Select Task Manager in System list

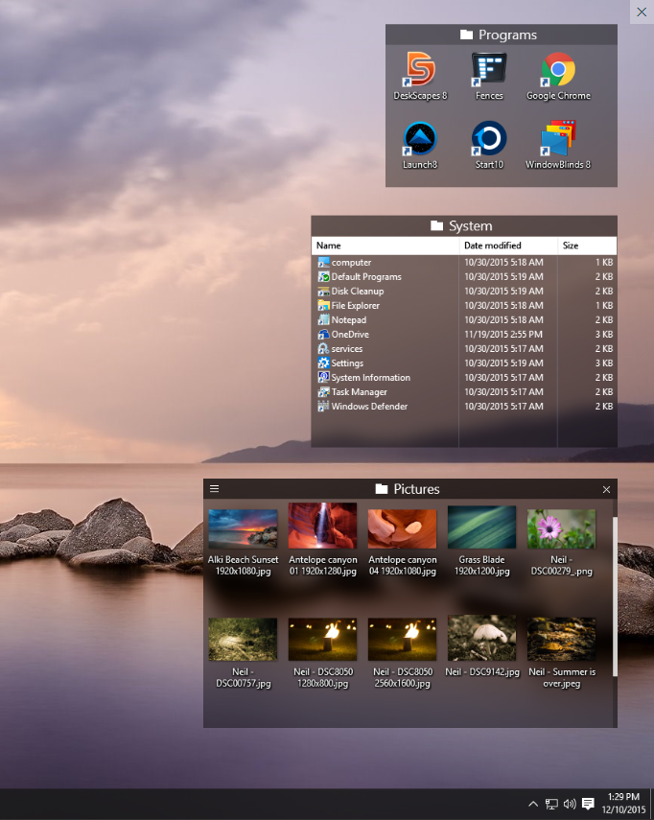pyautogui.click(x=464, y=391)
